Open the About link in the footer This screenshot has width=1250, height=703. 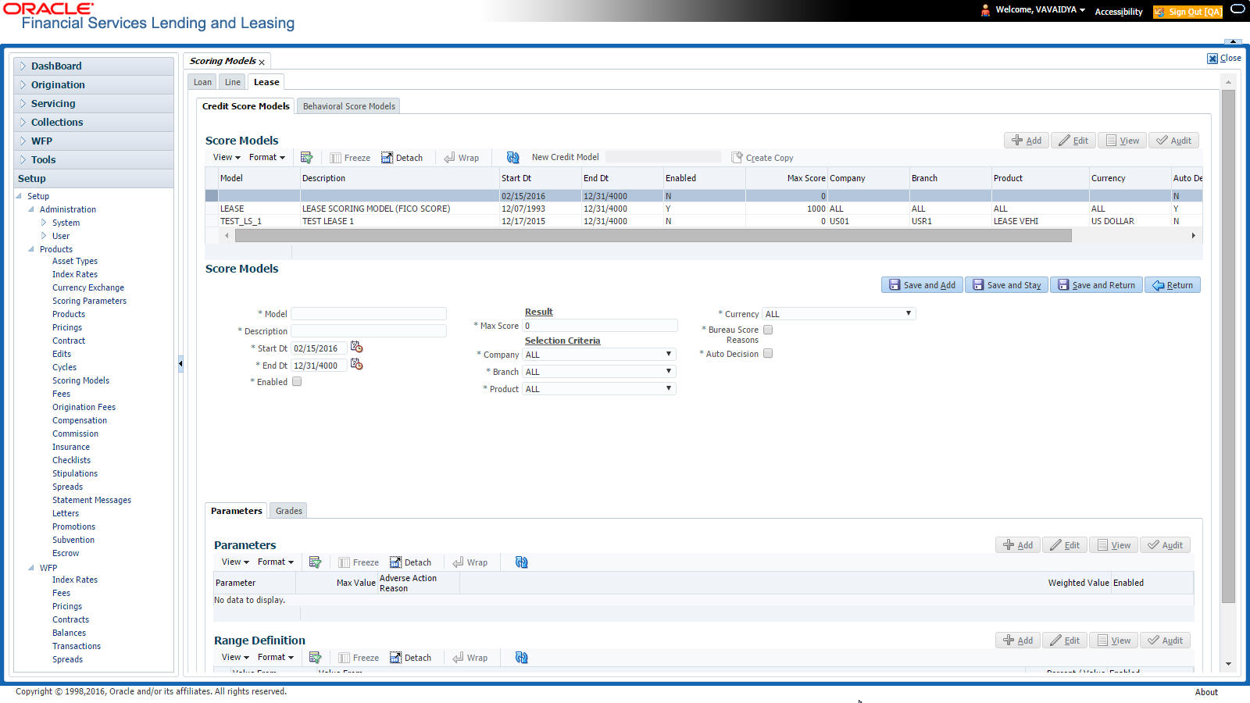click(x=1206, y=692)
